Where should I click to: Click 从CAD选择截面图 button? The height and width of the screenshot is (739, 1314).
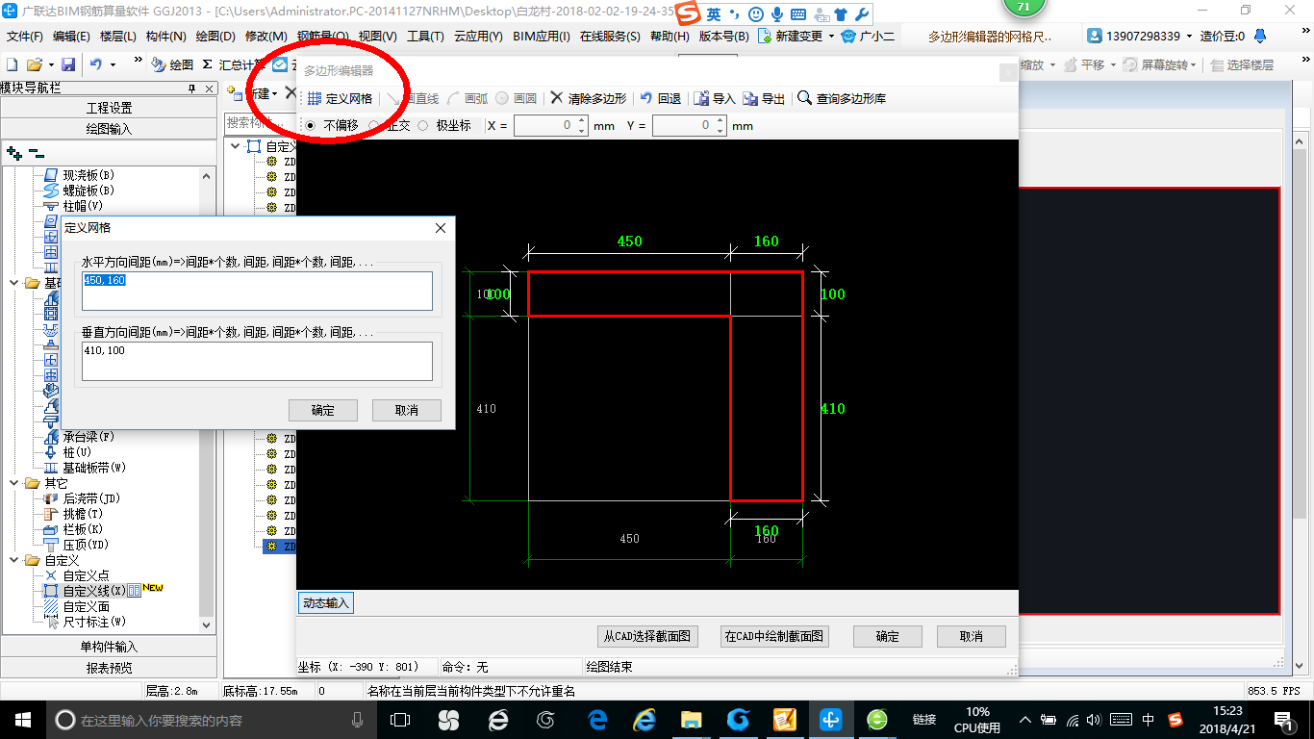point(646,636)
